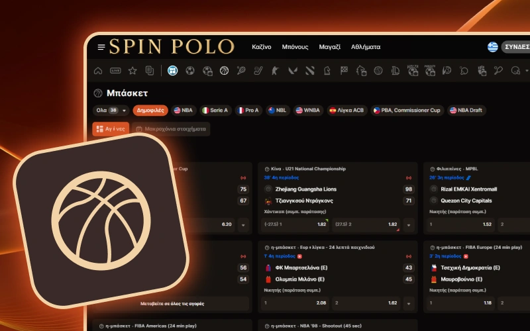Select the NBA league chip
This screenshot has height=331, width=530.
(184, 110)
